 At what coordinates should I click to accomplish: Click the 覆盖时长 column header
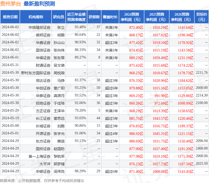coord(110,17)
